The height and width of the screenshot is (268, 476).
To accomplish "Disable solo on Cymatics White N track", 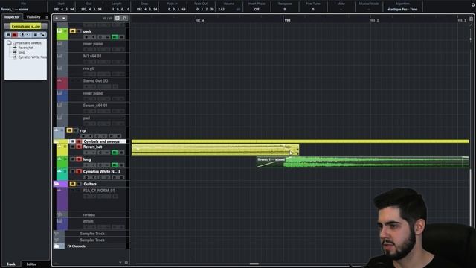I will (x=79, y=171).
